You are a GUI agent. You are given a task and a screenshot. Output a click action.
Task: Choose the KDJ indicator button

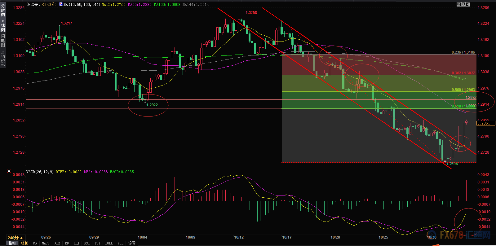[x=76, y=243]
